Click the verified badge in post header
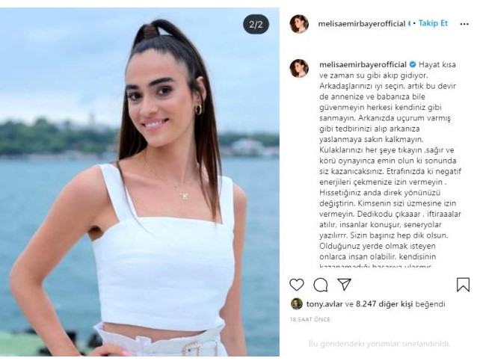489x361 pixels. pos(410,24)
